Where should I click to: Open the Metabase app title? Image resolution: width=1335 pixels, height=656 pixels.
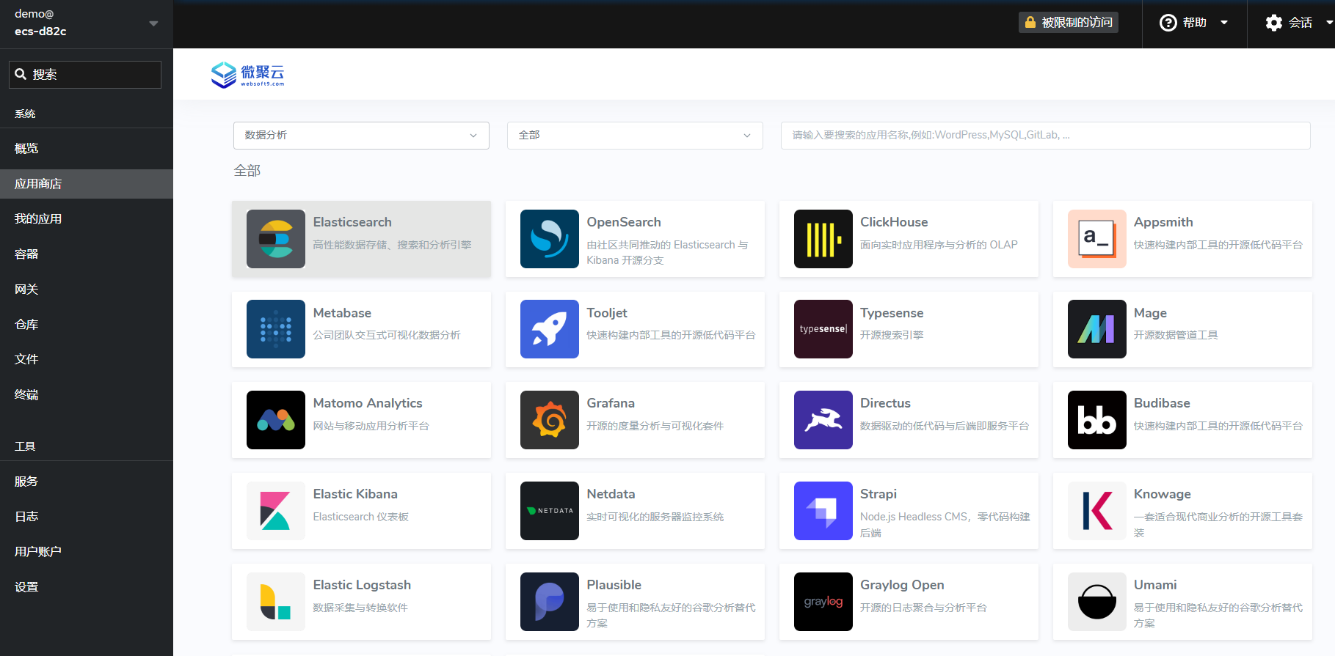pos(342,313)
